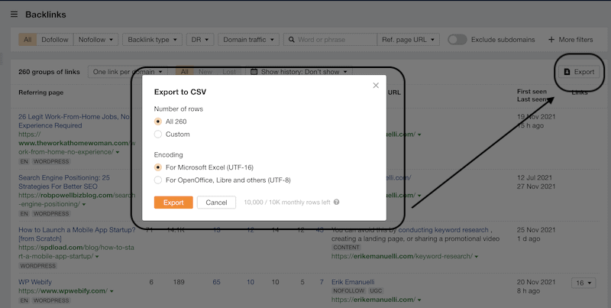Open the Search Engine Positioning article link
Screen dimensions: 611x308
(64, 182)
